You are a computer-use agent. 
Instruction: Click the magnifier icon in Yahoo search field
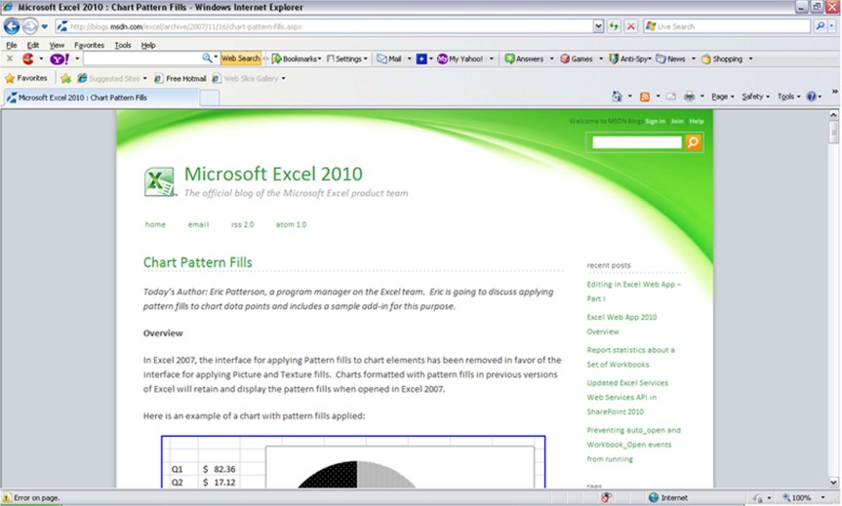point(207,58)
